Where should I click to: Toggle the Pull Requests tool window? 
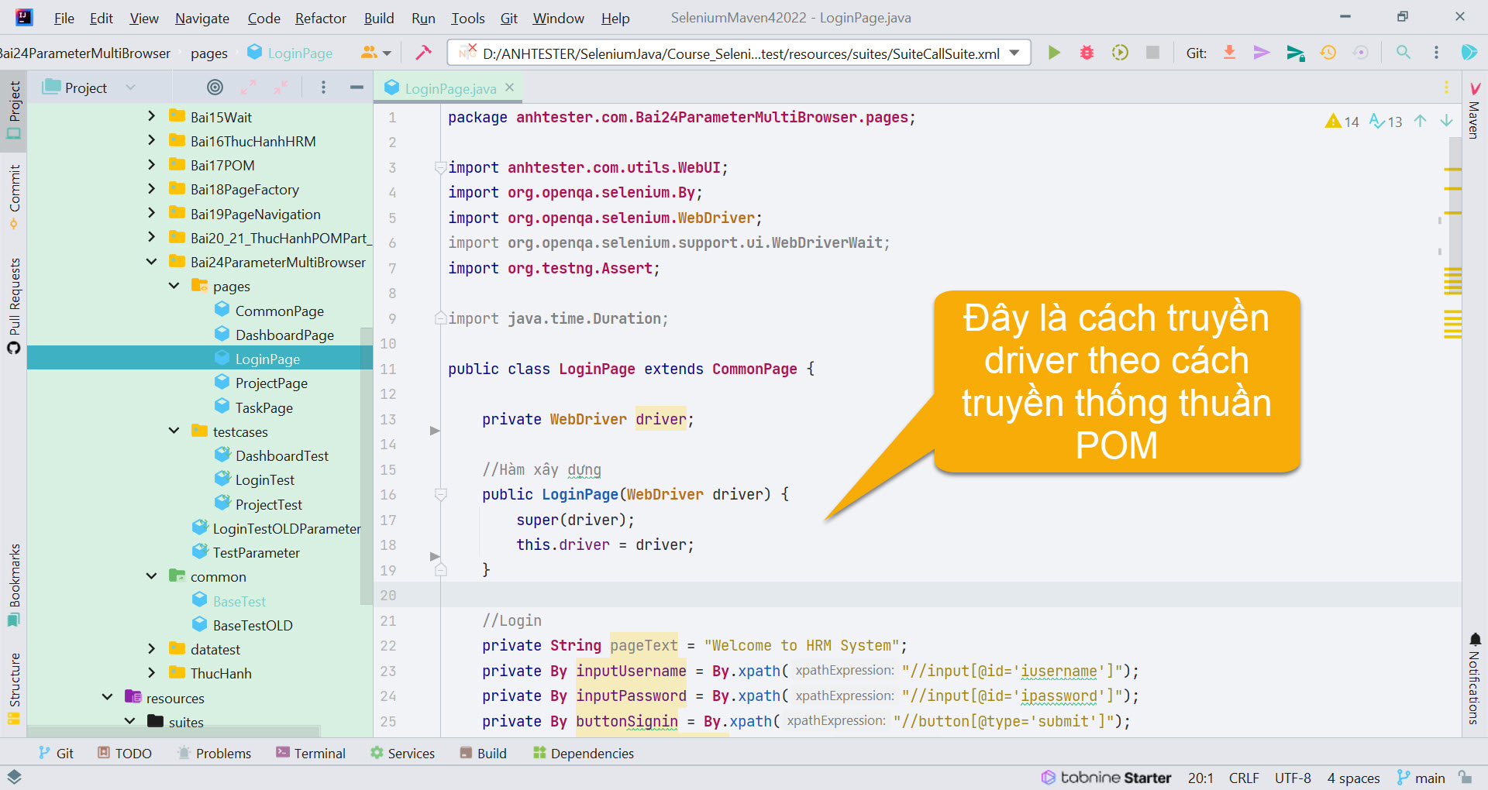pyautogui.click(x=14, y=306)
